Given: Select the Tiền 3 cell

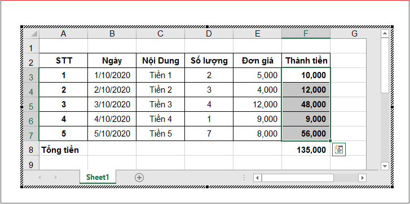Looking at the screenshot, I should coord(160,105).
